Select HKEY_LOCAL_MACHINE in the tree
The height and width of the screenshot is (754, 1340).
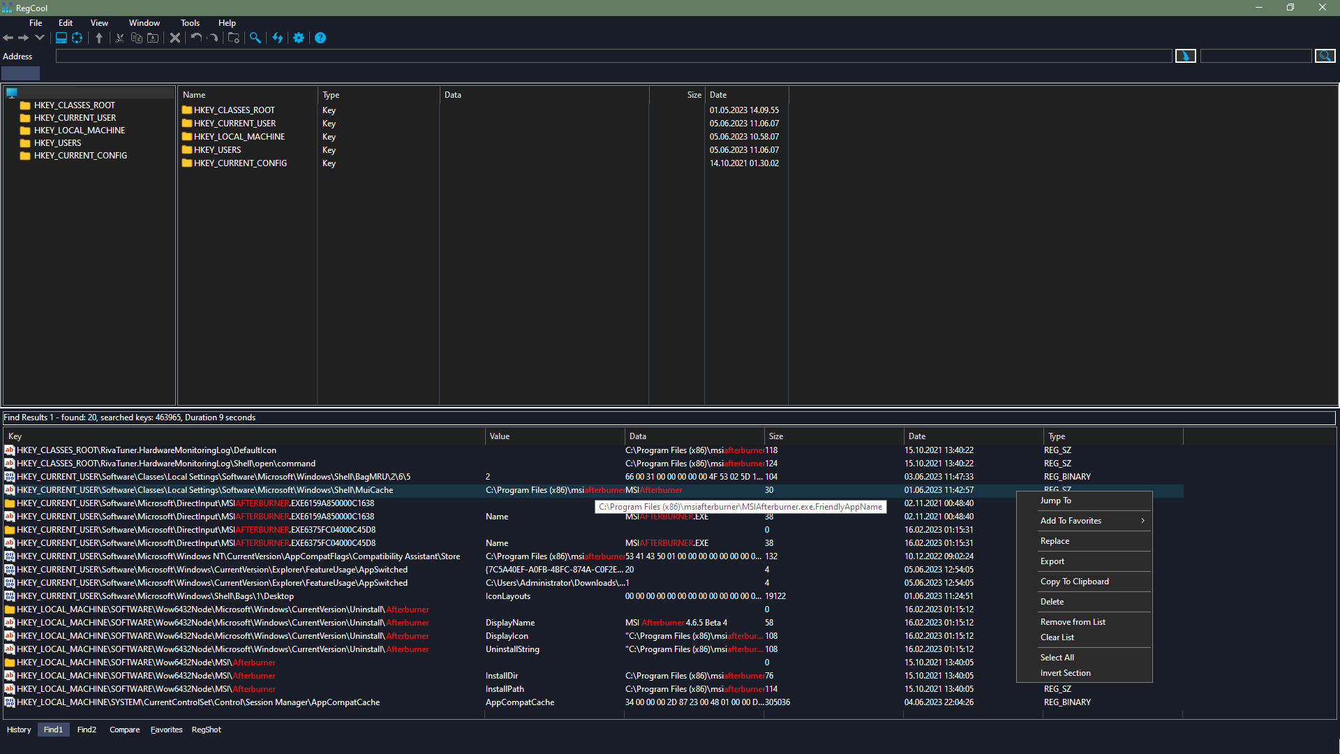tap(79, 131)
